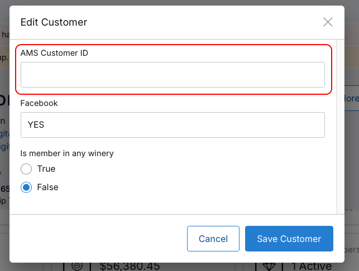Click the AMS Customer ID label
The height and width of the screenshot is (271, 359).
pos(54,53)
